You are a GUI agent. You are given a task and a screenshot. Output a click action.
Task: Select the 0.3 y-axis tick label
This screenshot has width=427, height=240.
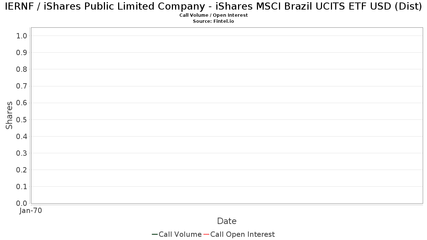click(22, 153)
